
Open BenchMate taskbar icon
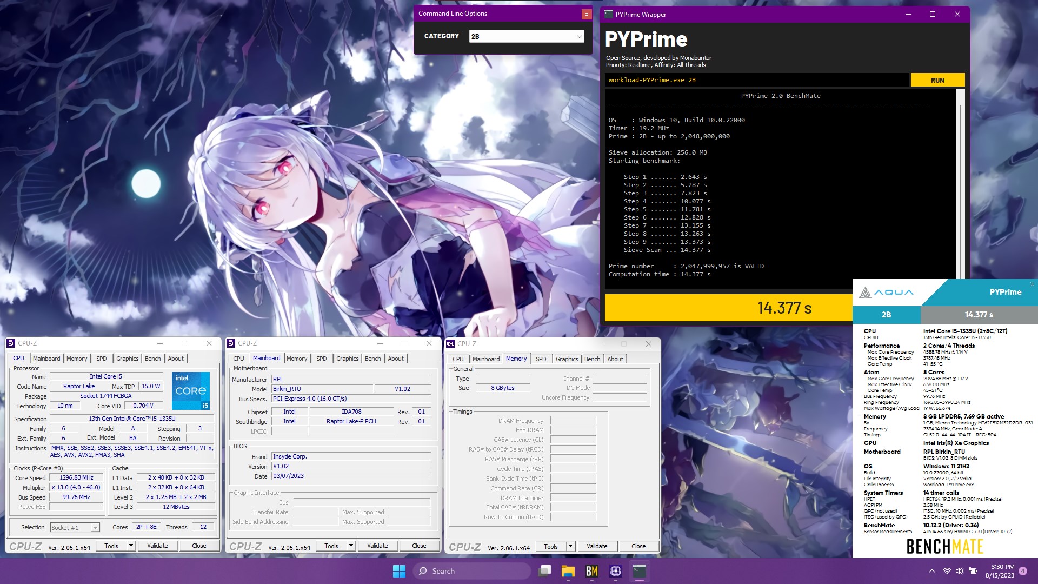591,571
